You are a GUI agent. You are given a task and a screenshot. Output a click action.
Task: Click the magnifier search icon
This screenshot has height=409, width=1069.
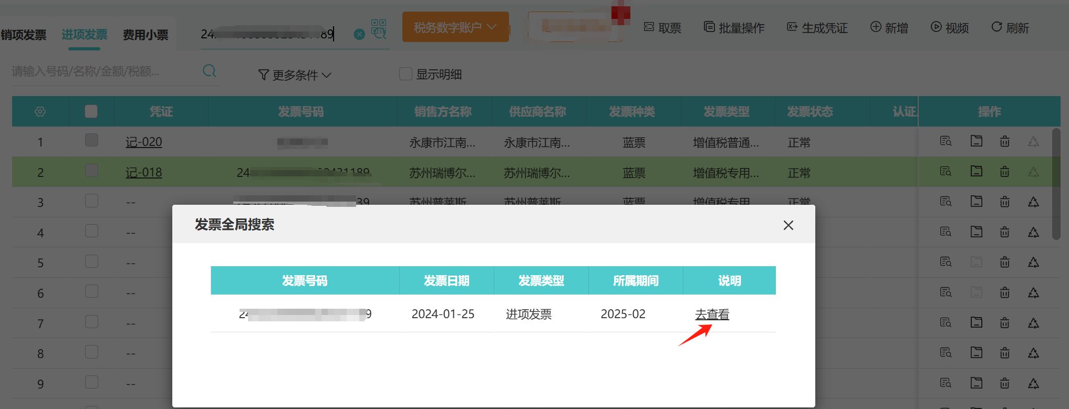tap(209, 71)
